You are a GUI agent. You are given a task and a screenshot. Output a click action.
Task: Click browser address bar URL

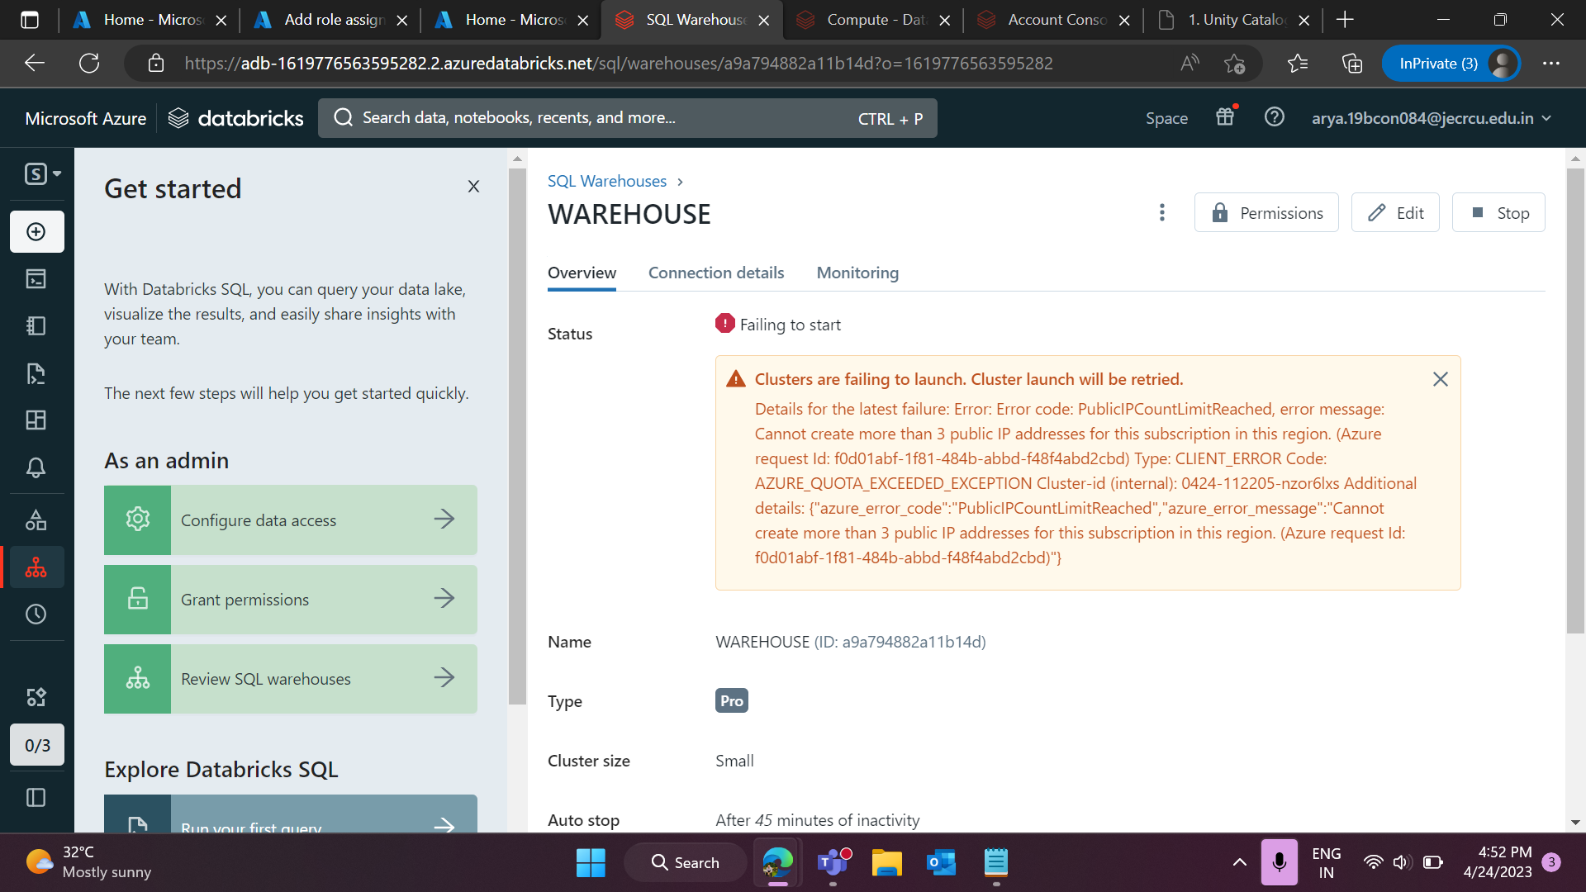[619, 64]
